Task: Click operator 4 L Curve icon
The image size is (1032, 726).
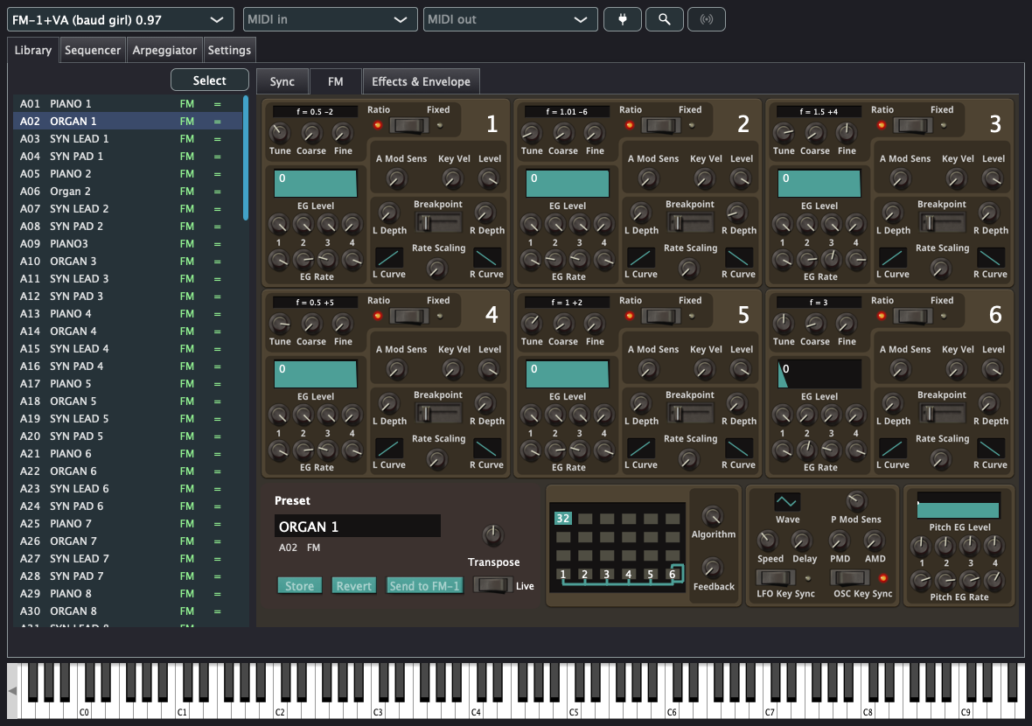Action: 388,448
